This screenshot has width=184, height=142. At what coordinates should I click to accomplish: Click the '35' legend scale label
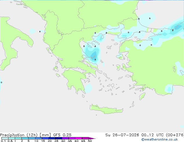pos(70,141)
